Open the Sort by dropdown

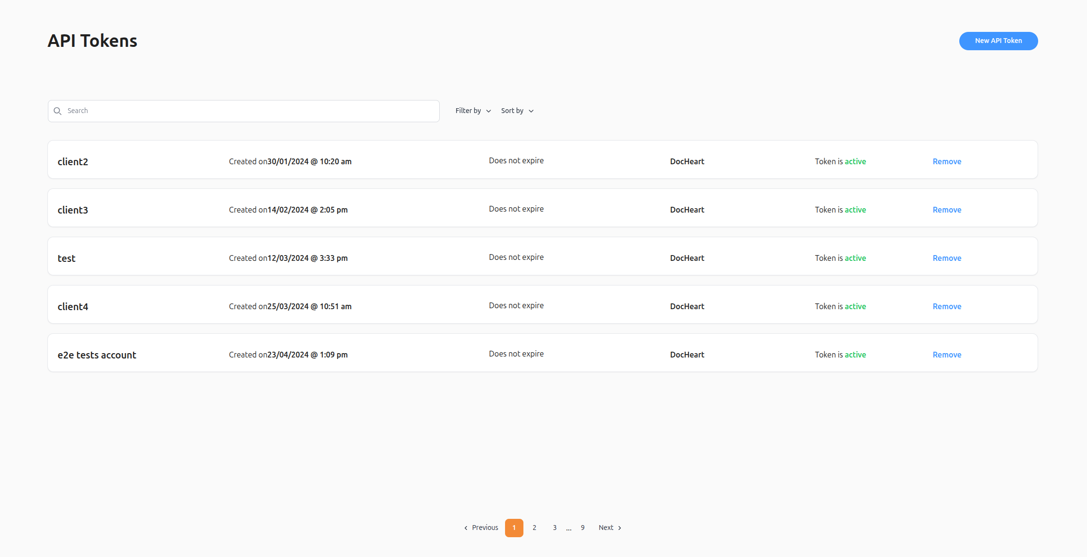coord(517,111)
